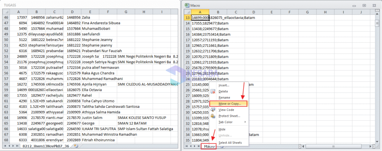Image resolution: width=382 pixels, height=151 pixels.
Task: Select column G header in Macro window
Action: pyautogui.click(x=307, y=12)
